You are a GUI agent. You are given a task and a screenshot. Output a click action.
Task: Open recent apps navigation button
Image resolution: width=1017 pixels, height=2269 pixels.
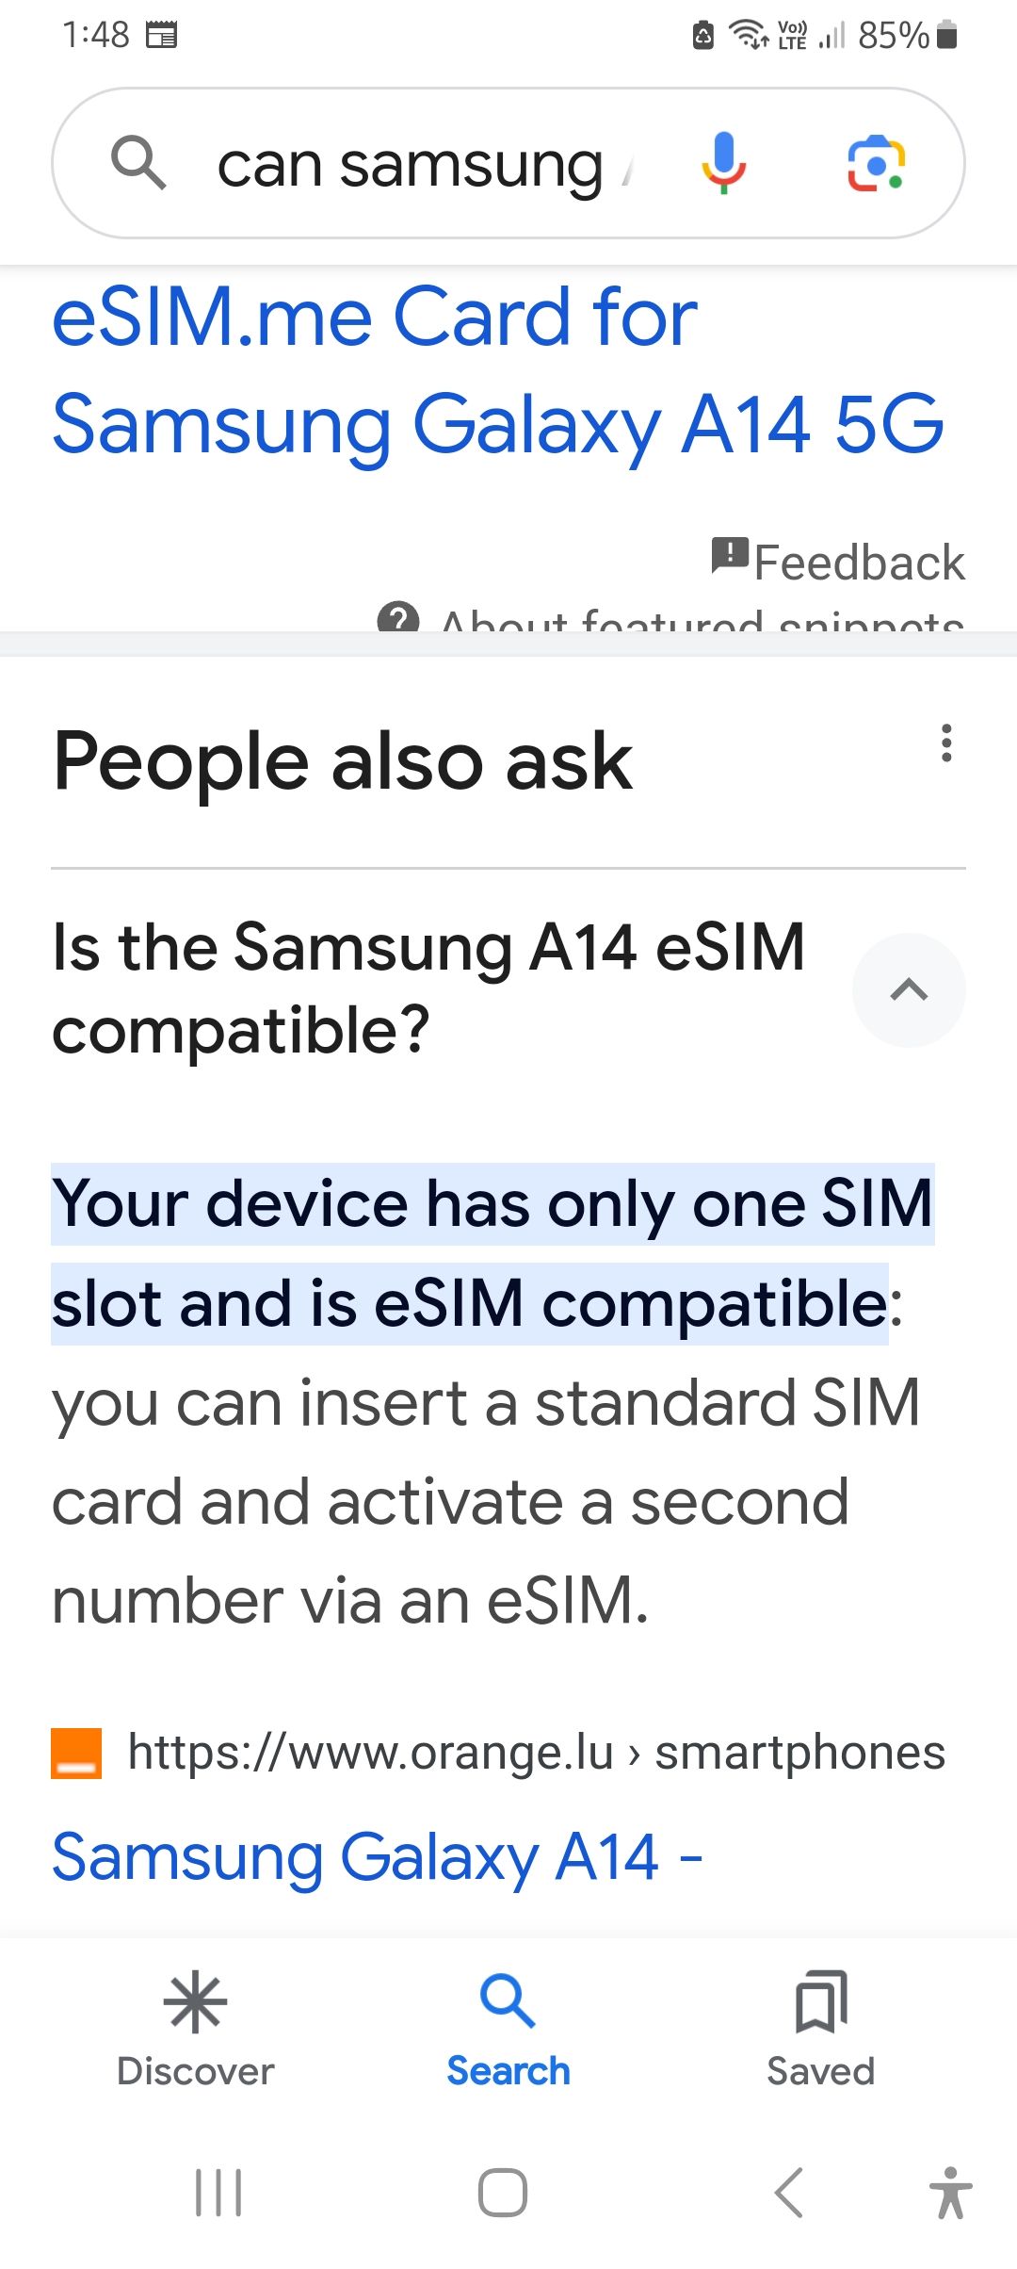tap(218, 2192)
